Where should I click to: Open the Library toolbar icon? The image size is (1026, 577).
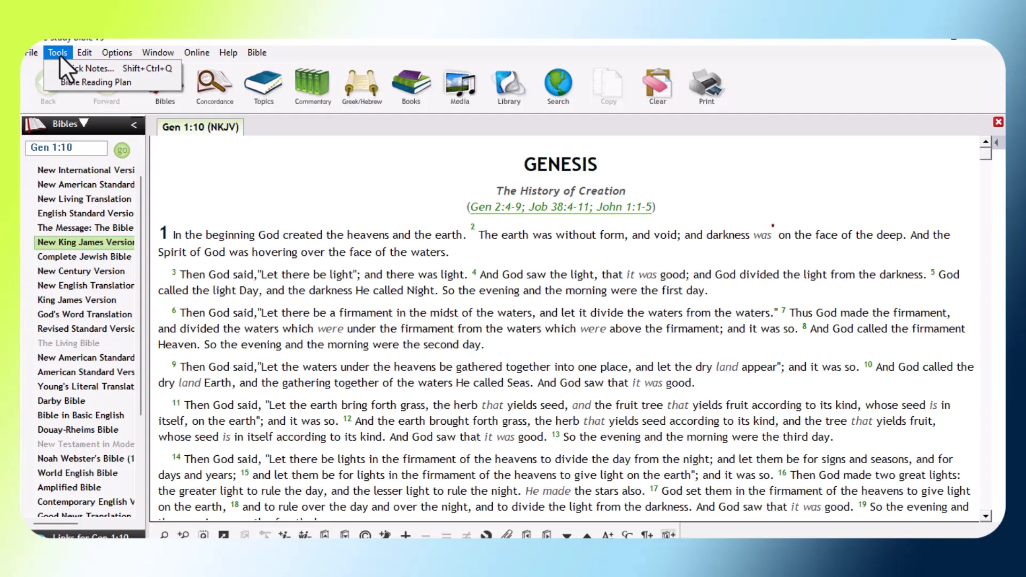(x=509, y=87)
